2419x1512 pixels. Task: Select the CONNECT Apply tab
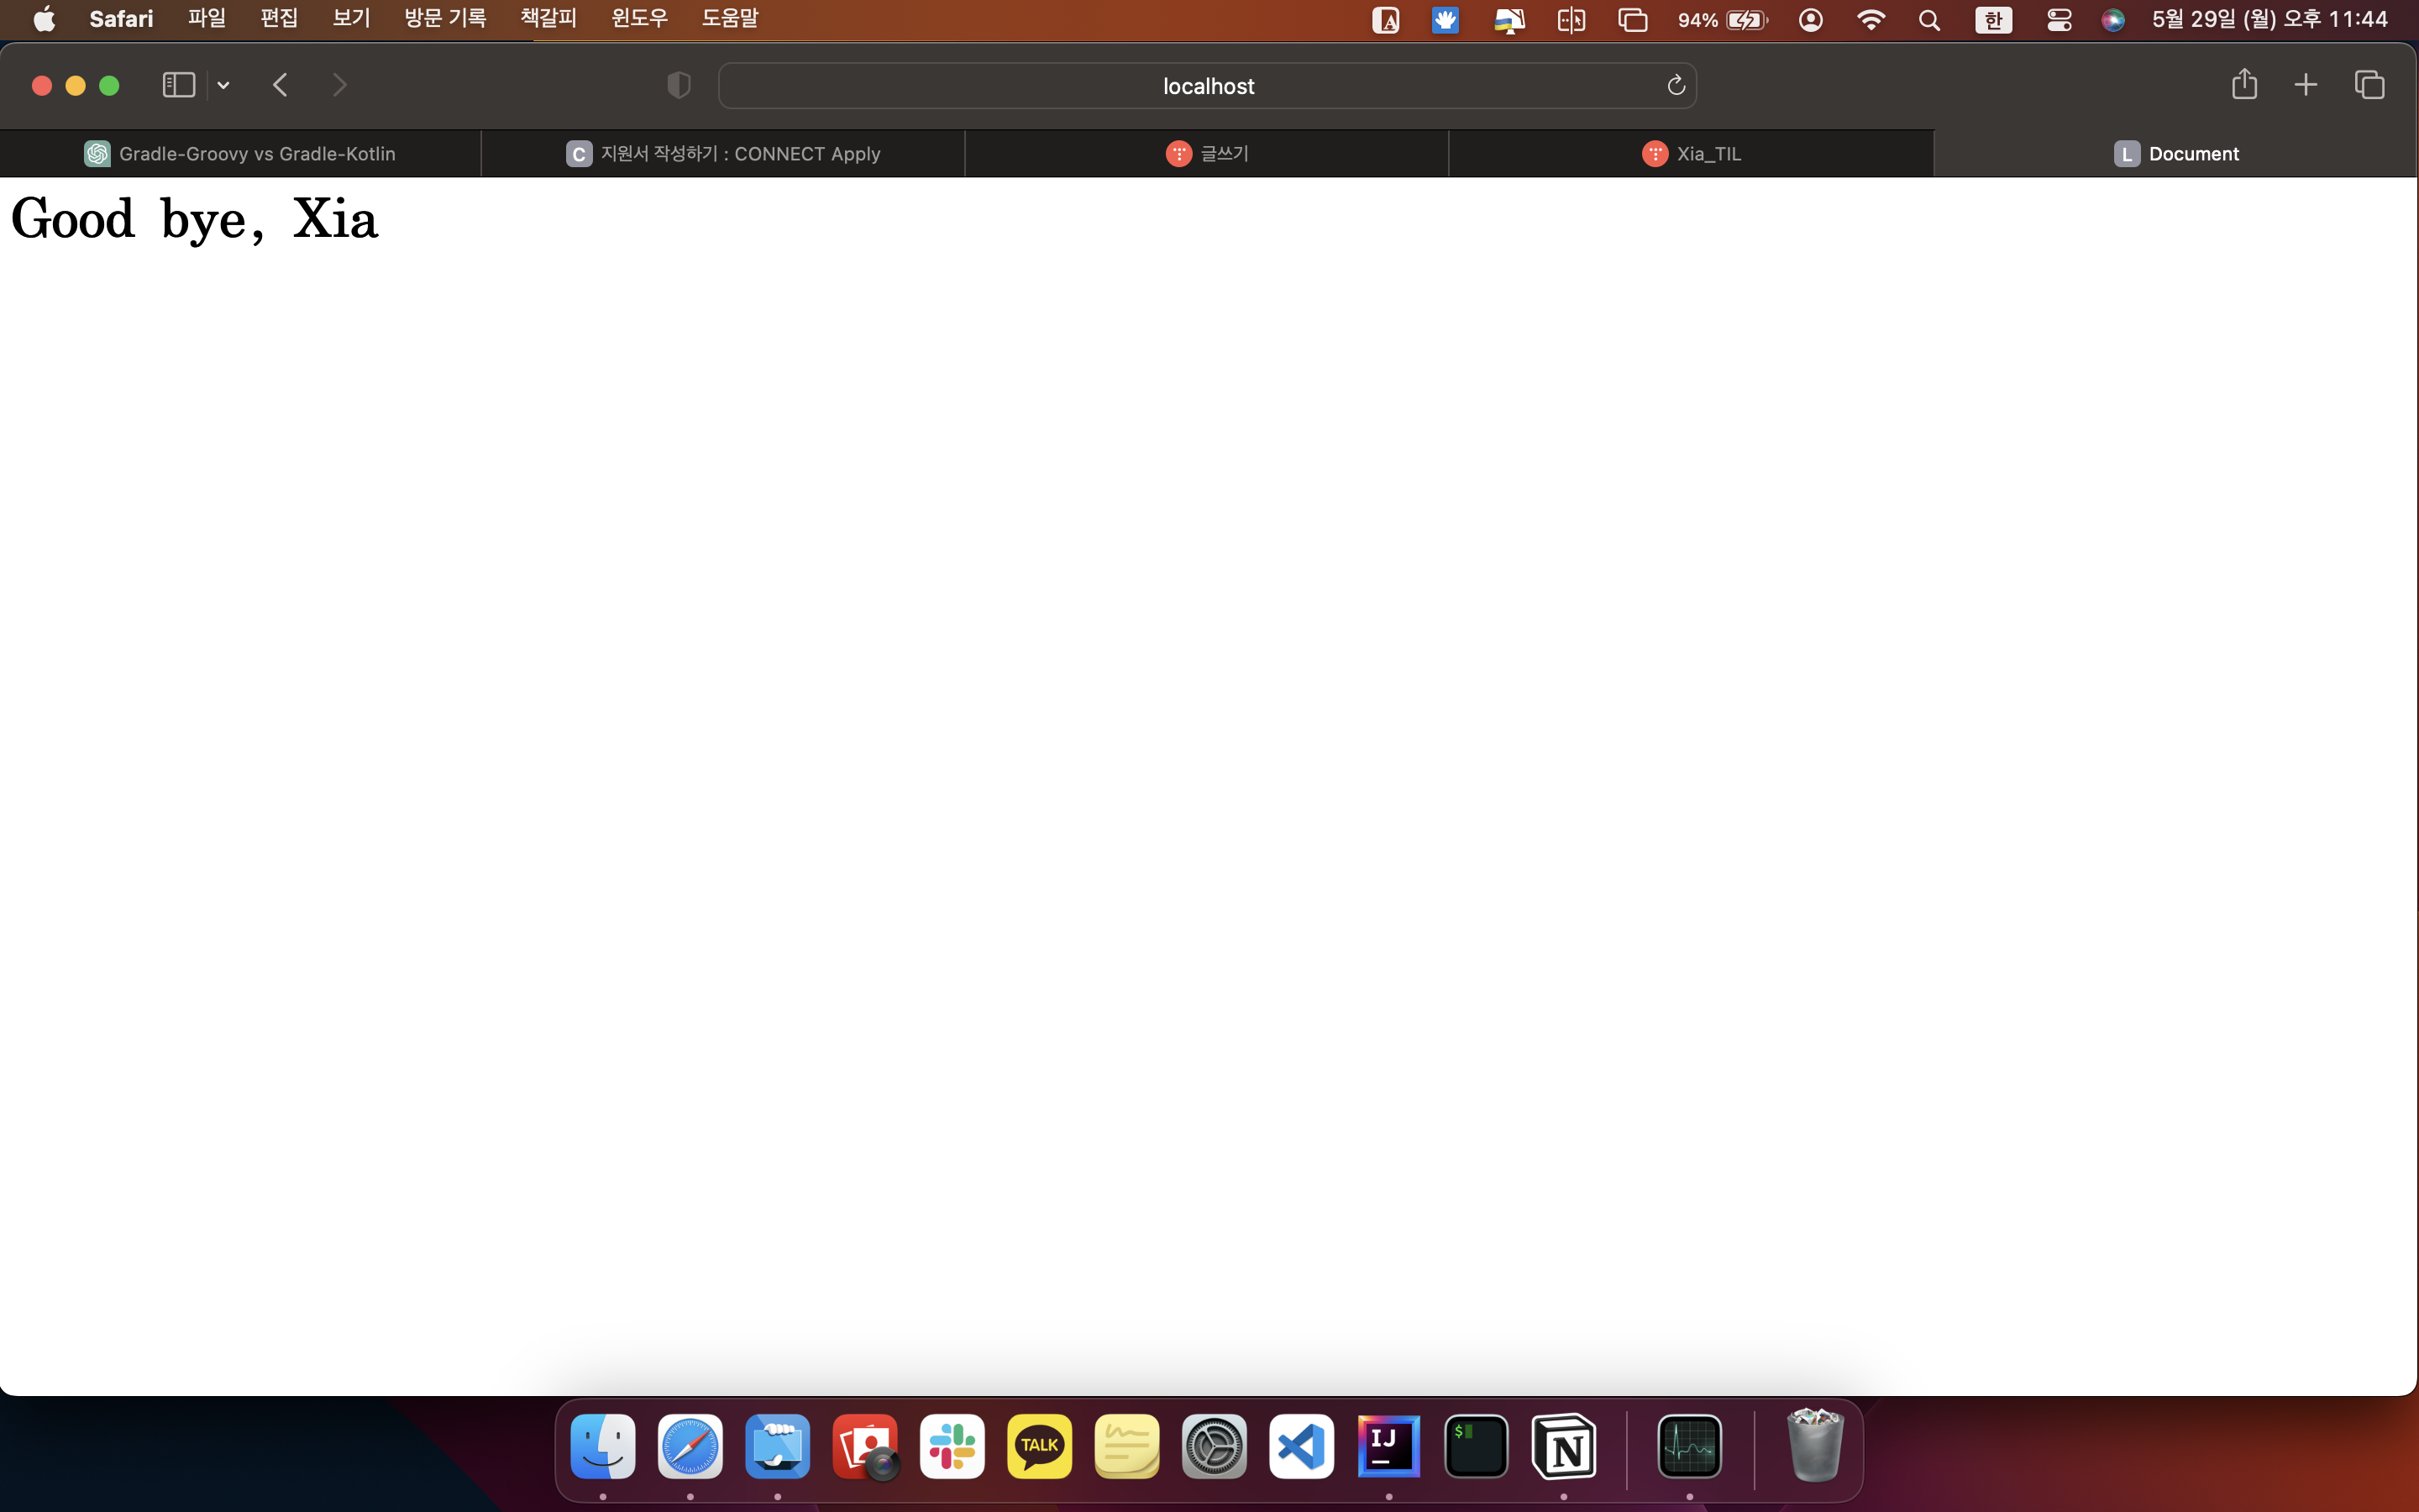pos(724,154)
